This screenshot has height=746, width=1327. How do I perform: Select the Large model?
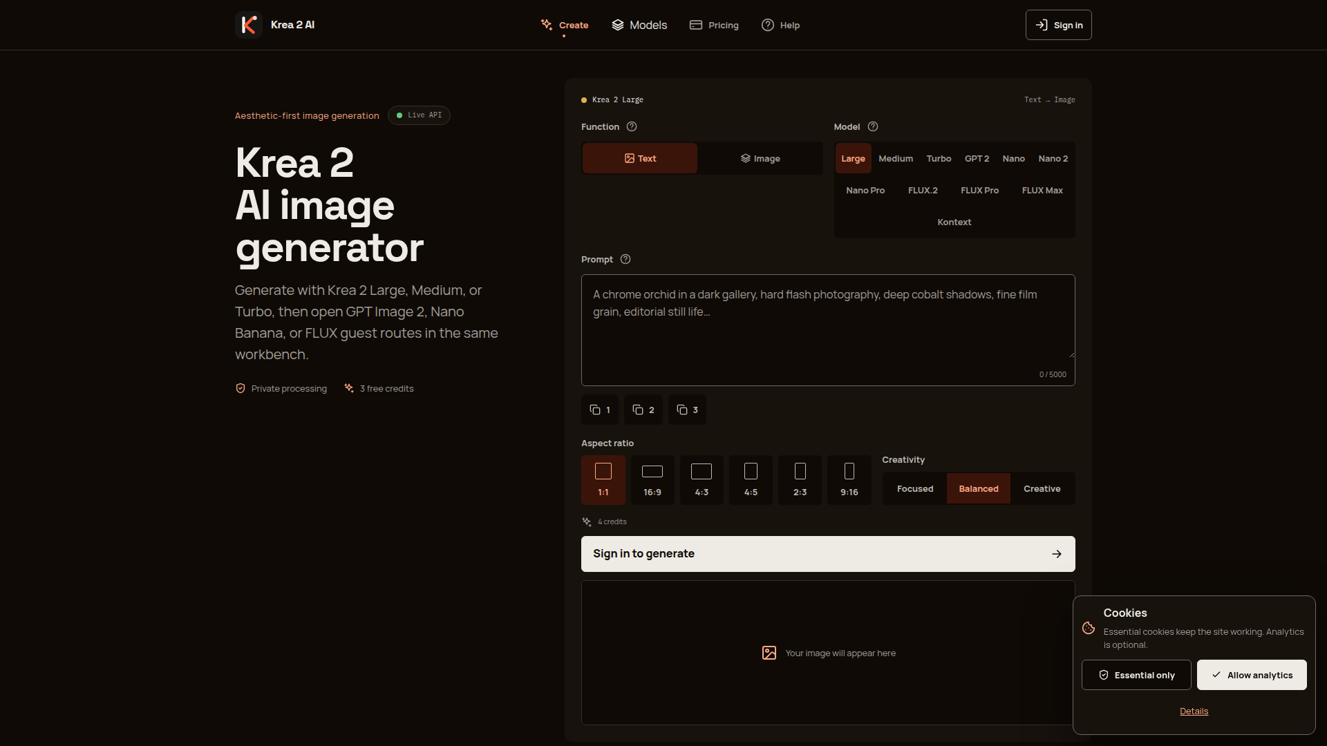[853, 158]
